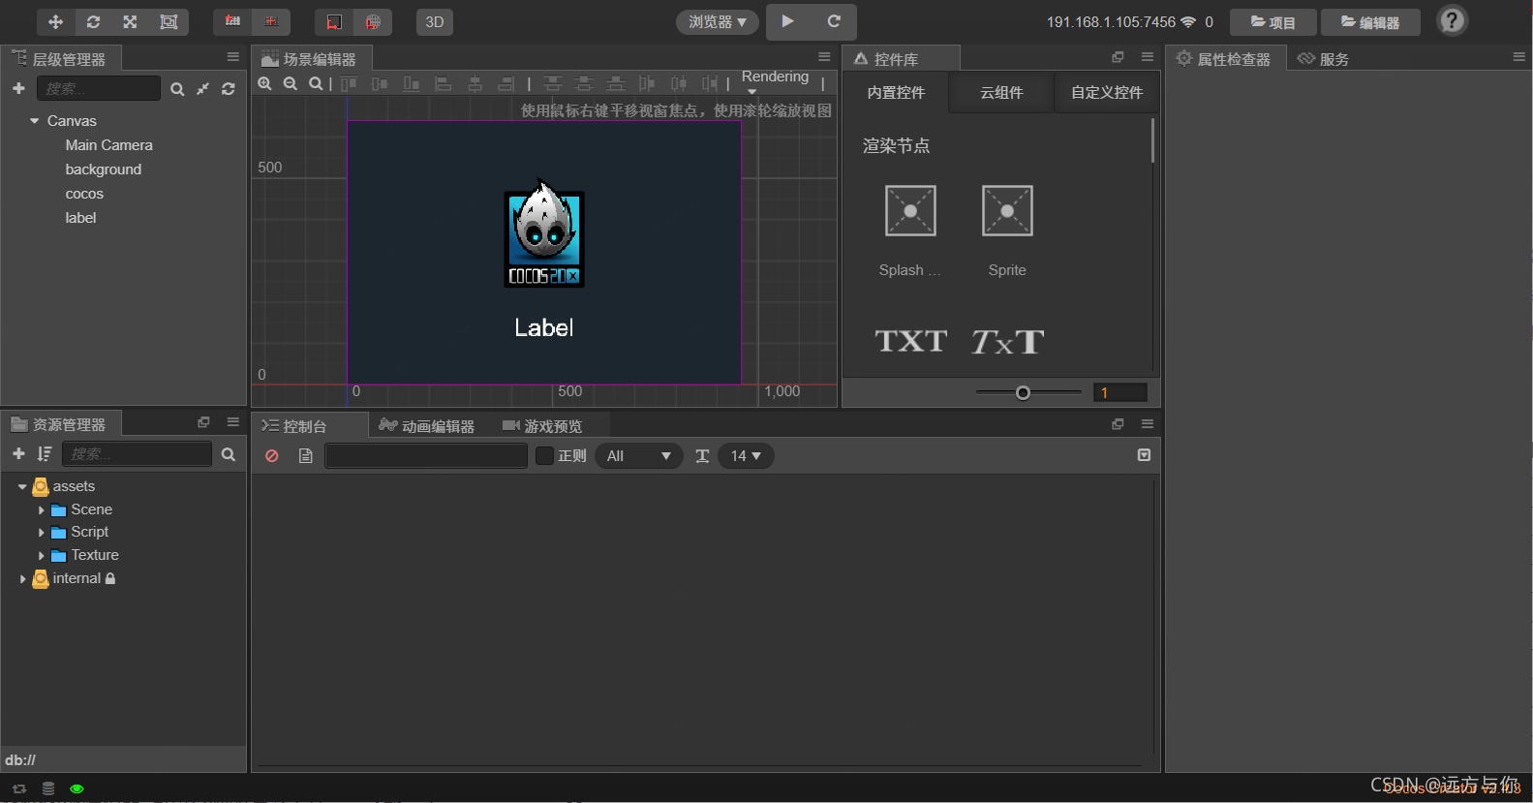Select the background node
Viewport: 1533px width, 803px height.
click(104, 170)
